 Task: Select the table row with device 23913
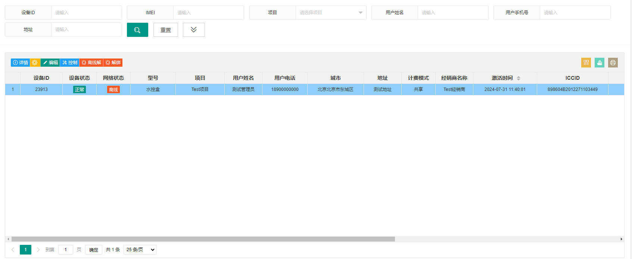pyautogui.click(x=315, y=89)
